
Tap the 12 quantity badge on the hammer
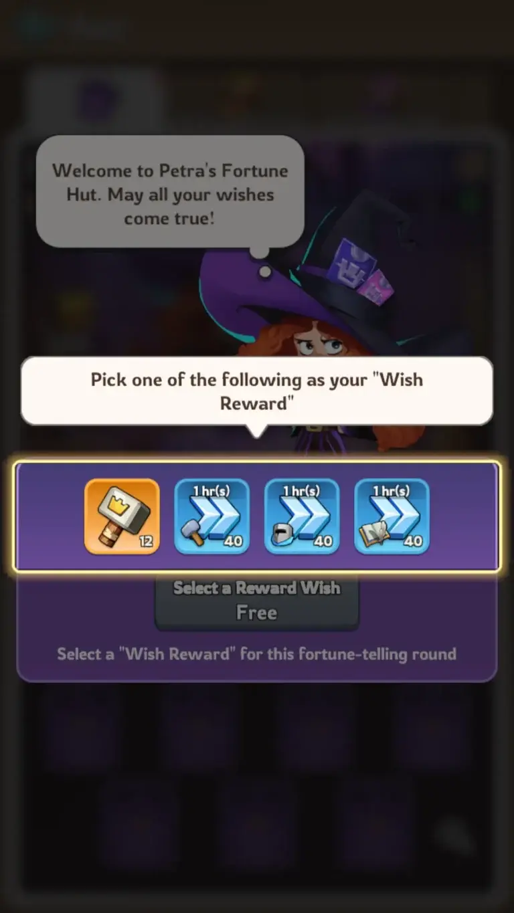147,542
